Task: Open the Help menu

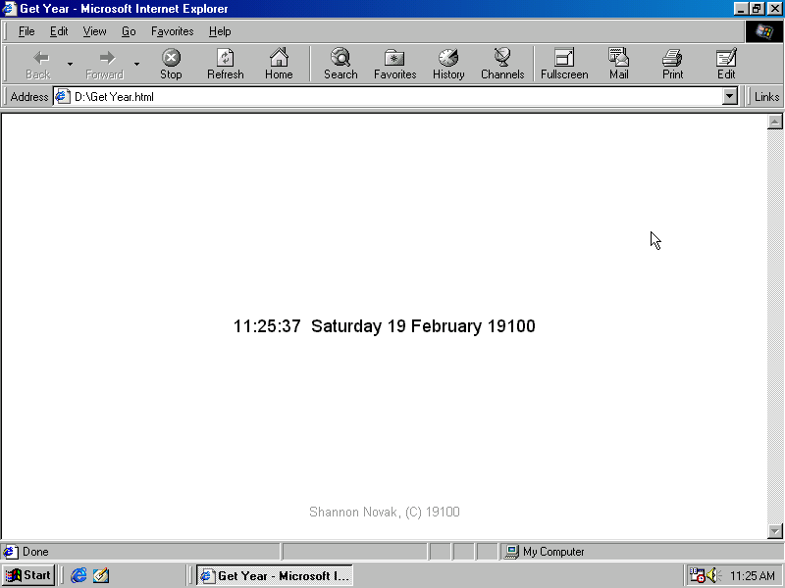Action: point(220,31)
